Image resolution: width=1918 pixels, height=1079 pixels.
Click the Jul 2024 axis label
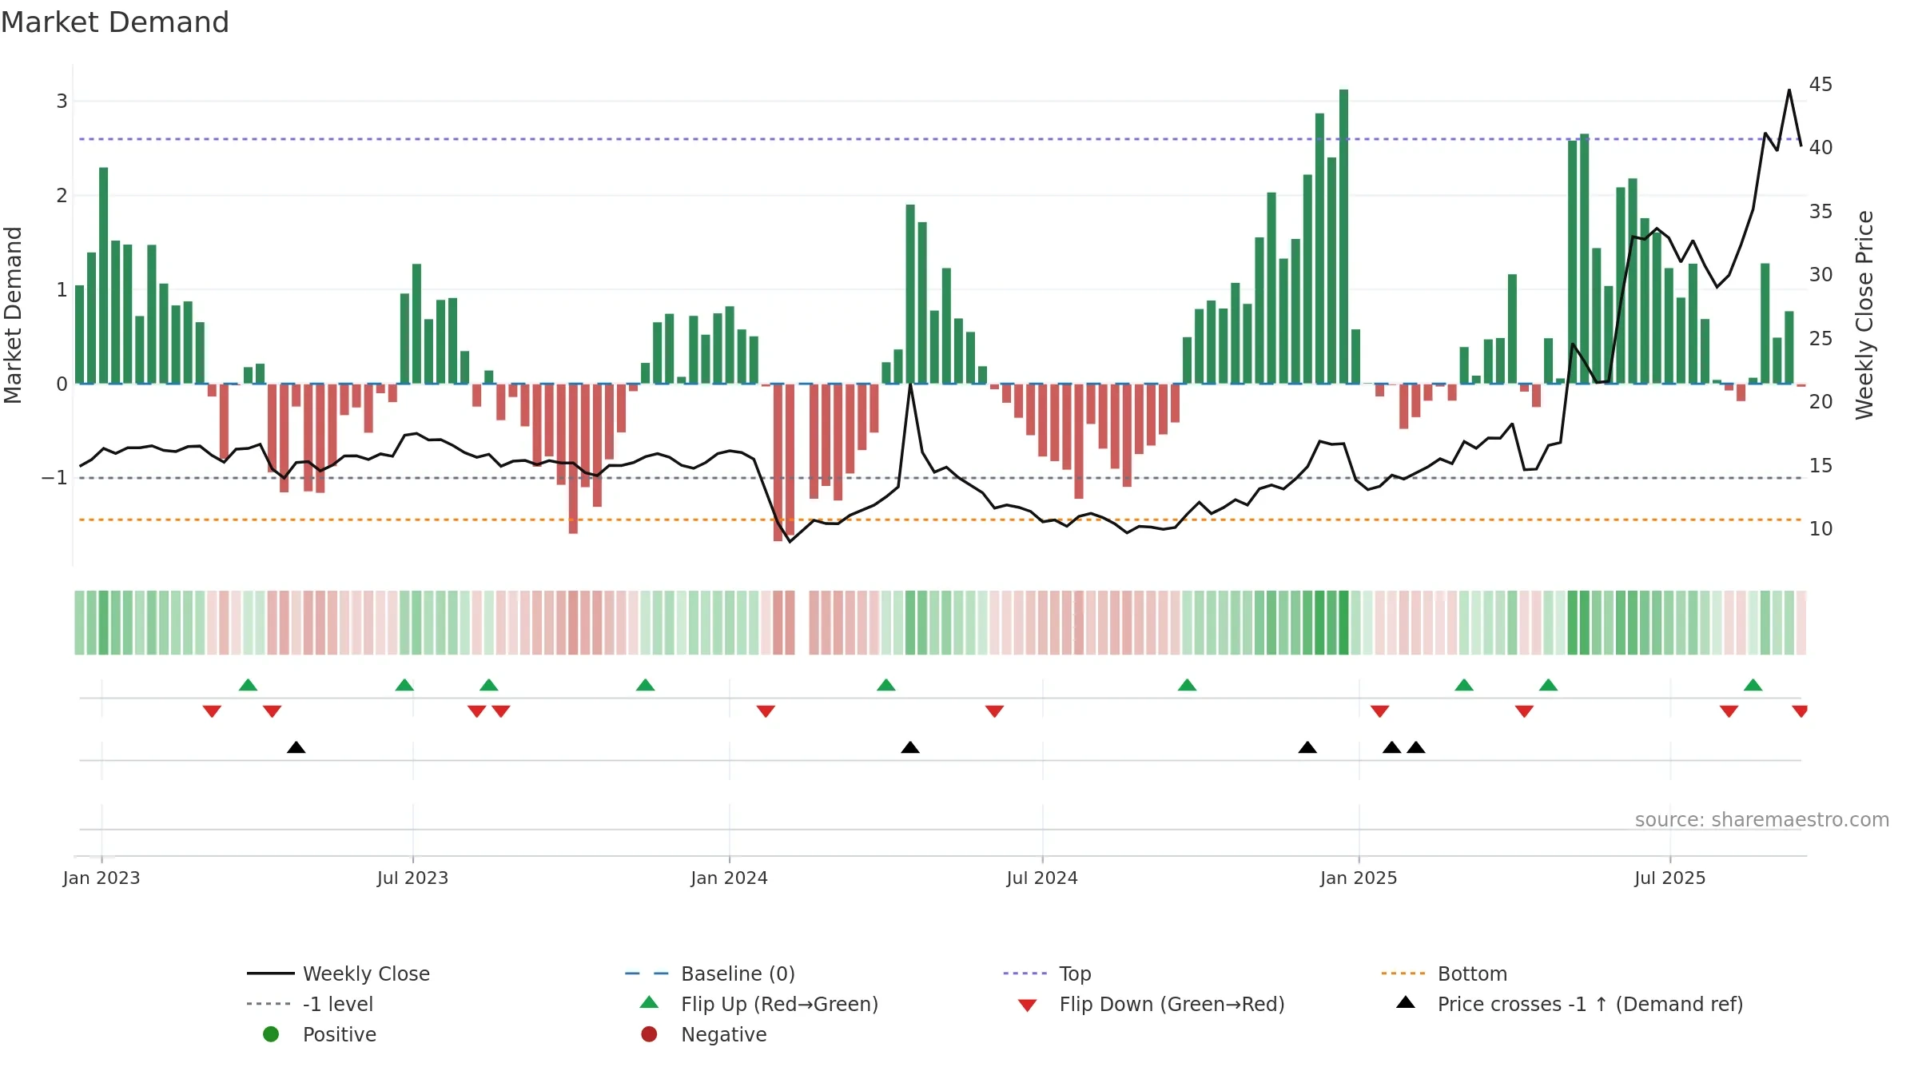(x=1042, y=878)
